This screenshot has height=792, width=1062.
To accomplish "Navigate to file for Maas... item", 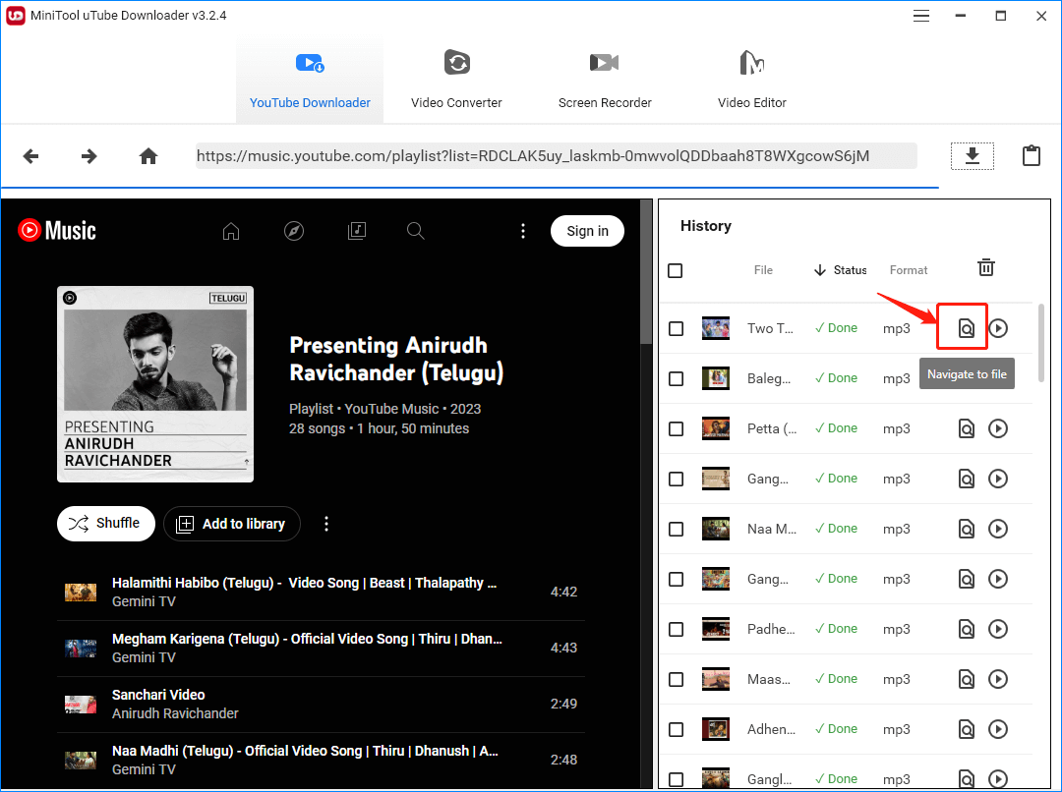I will 967,679.
